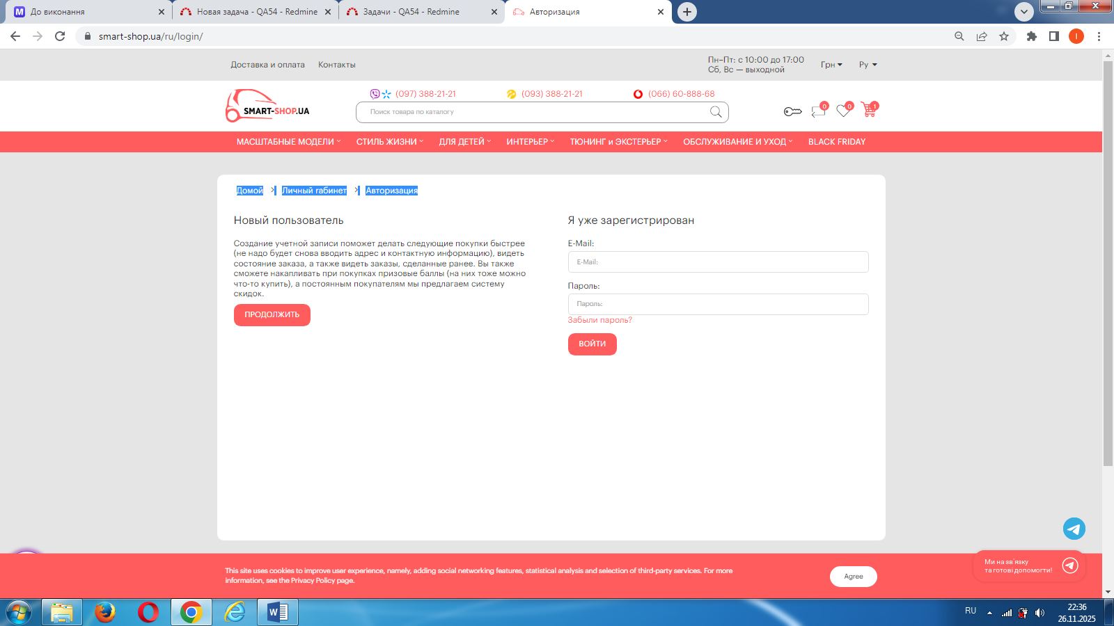Click the search magnifier in catalog search
1114x626 pixels.
[x=716, y=112]
